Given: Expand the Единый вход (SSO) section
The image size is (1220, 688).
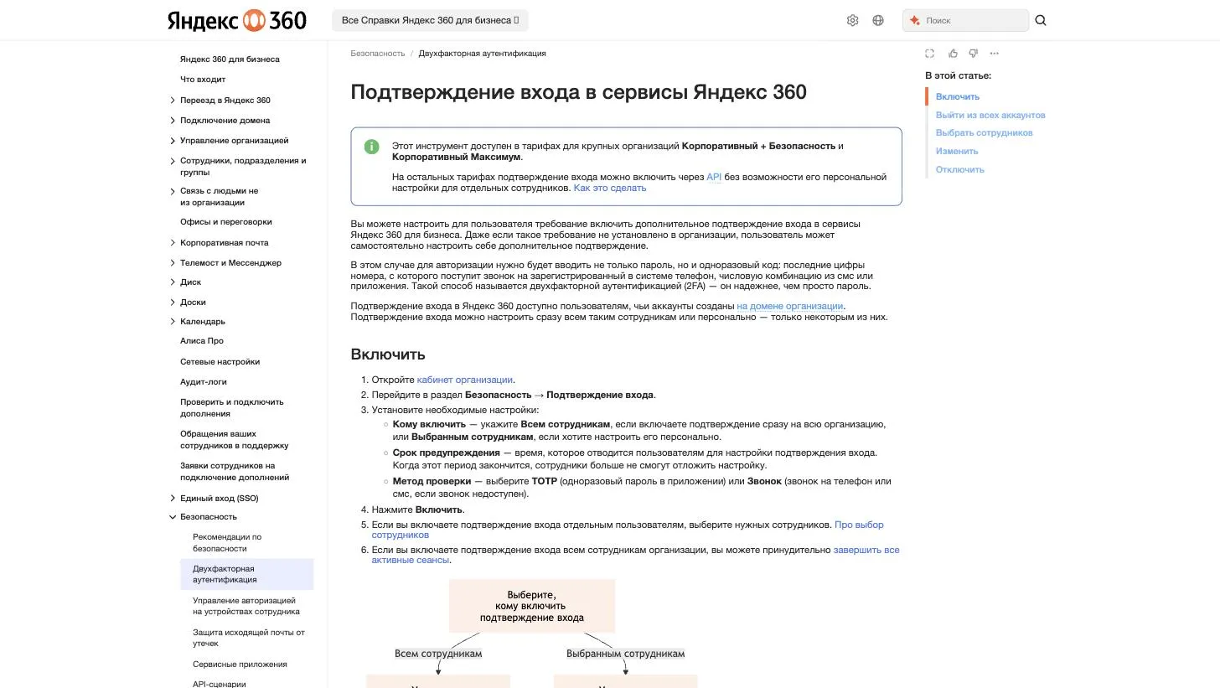Looking at the screenshot, I should (x=173, y=499).
